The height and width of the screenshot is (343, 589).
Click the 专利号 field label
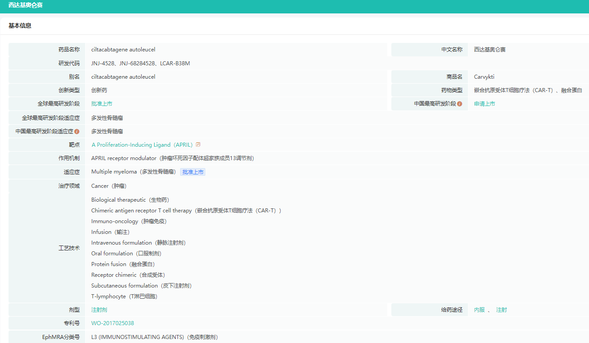[72, 323]
